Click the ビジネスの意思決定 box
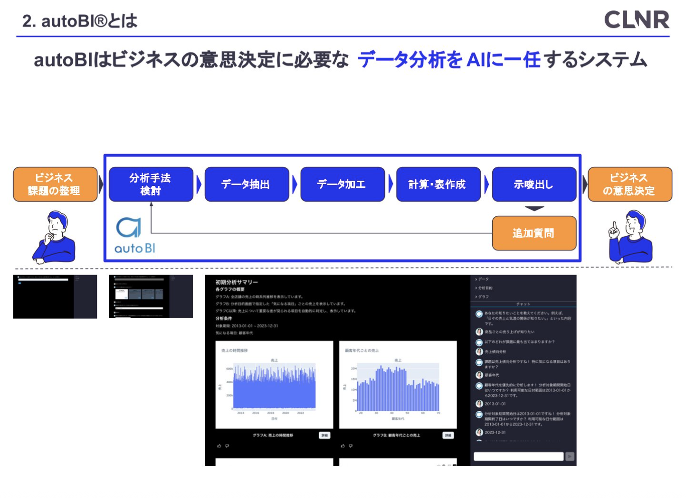Screen dimensions: 686x498 pos(630,184)
